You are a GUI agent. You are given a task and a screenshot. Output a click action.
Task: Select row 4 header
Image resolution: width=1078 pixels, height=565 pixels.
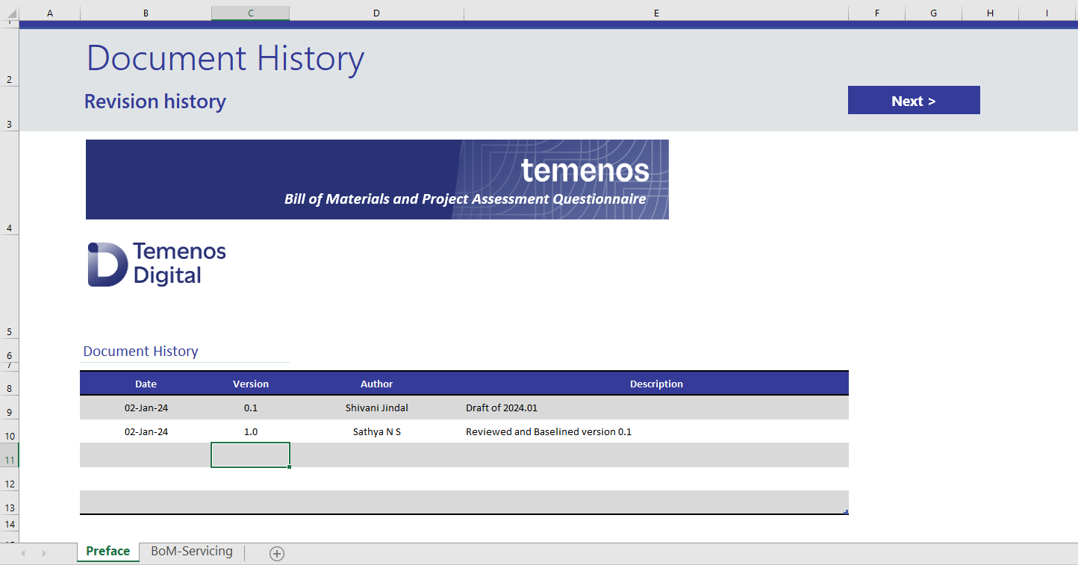click(9, 184)
